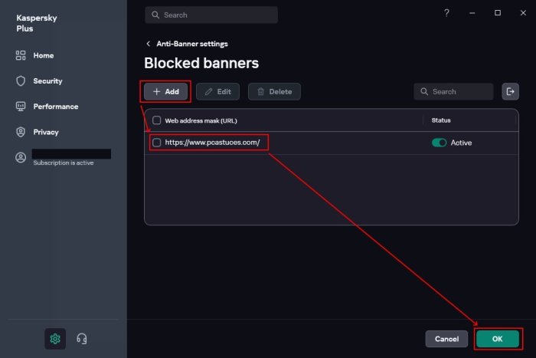Toggle the Active status switch
This screenshot has height=358, width=536.
pos(439,143)
